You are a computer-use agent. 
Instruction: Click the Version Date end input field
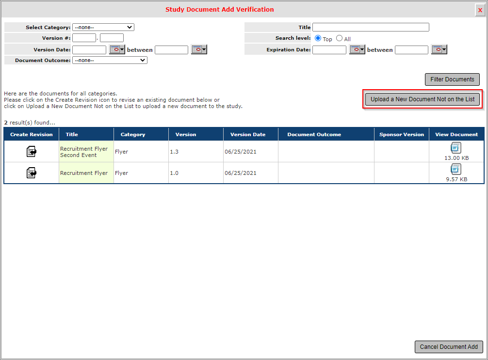click(172, 50)
